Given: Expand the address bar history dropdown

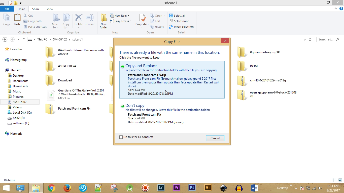Looking at the screenshot, I should (x=304, y=39).
